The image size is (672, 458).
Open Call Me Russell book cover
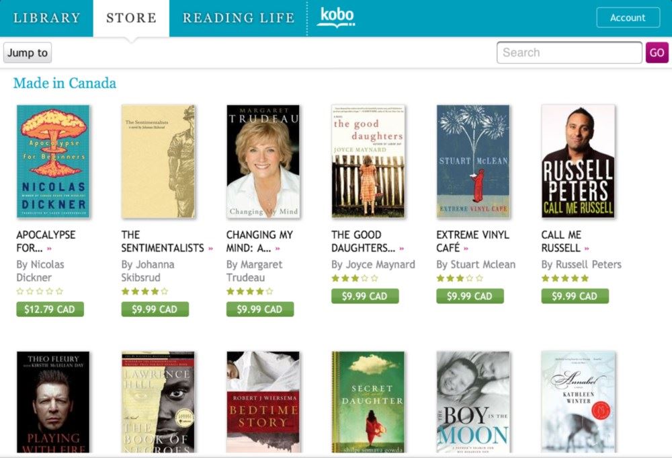coord(578,161)
